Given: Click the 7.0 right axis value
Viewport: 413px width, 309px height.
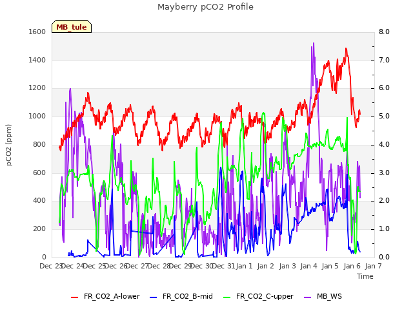Looking at the screenshot, I should click(385, 60).
